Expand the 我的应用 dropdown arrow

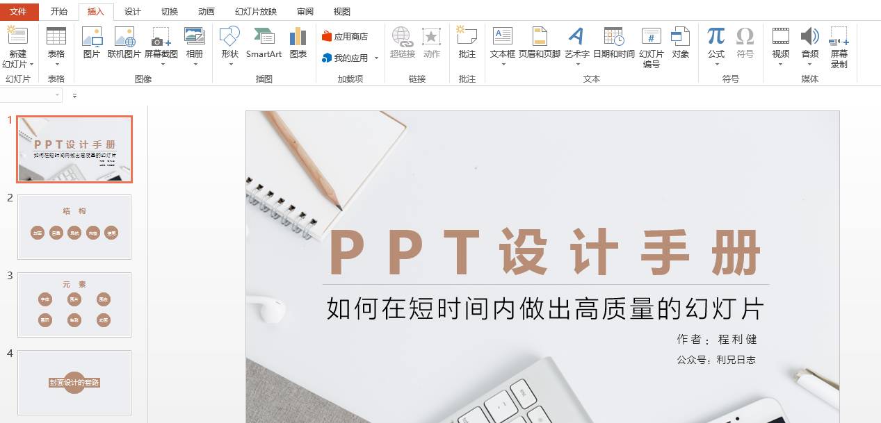[x=377, y=58]
